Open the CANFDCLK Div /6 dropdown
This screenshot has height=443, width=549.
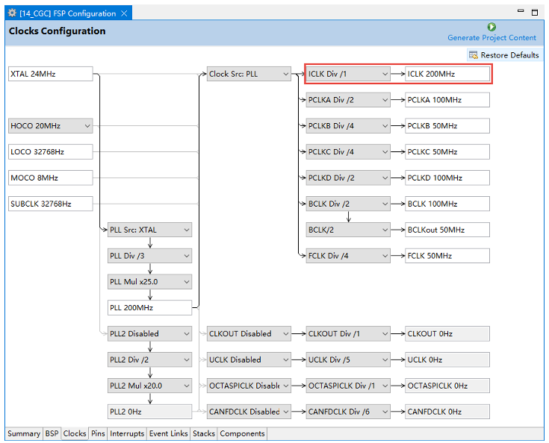tap(348, 412)
